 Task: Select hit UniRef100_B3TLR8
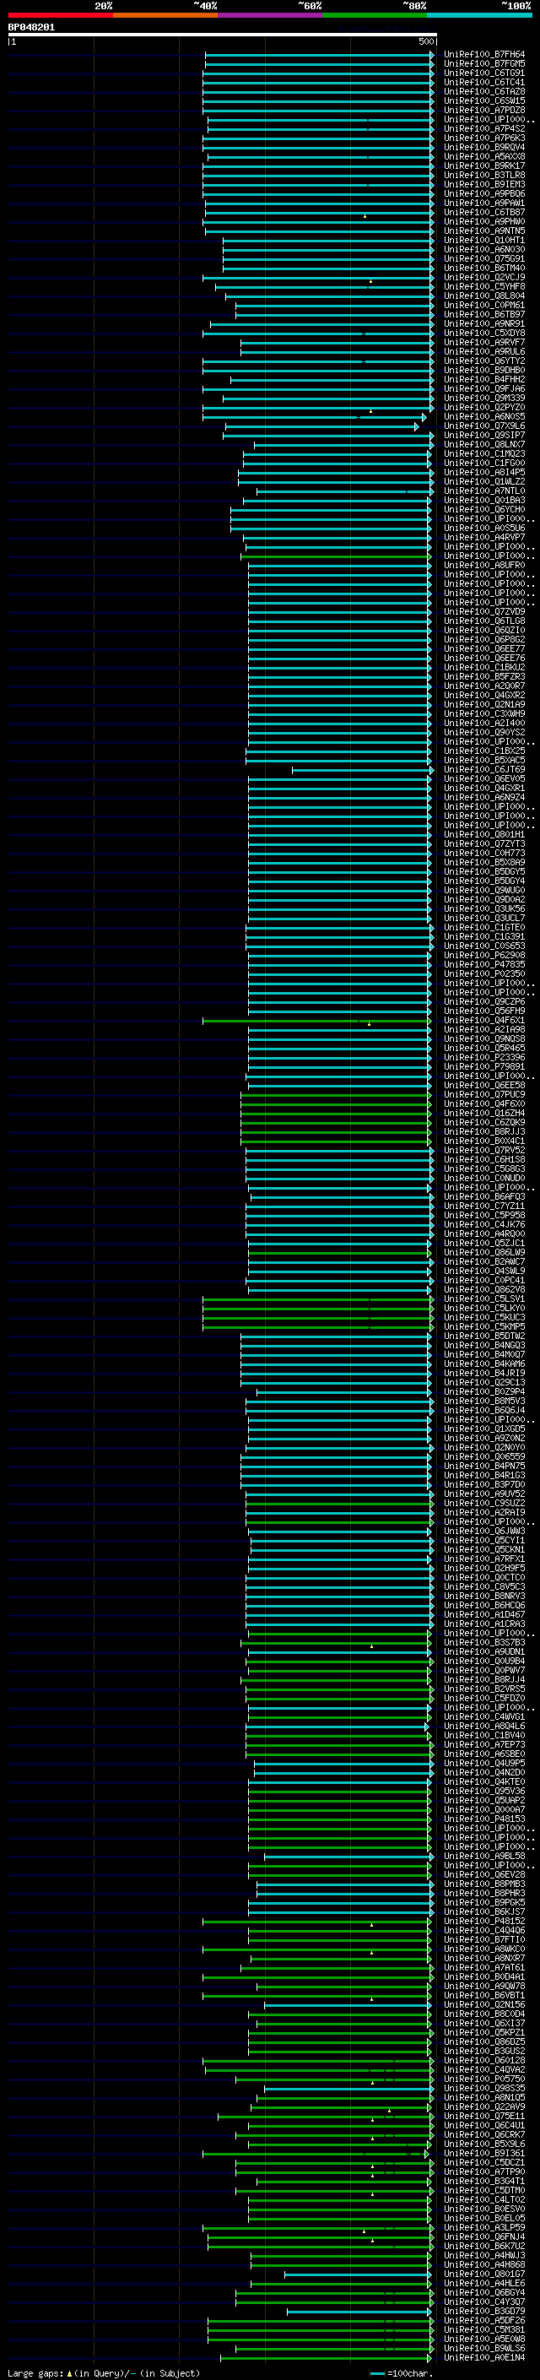tap(484, 176)
